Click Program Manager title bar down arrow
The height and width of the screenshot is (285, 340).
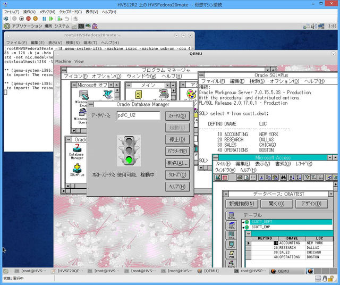coord(268,70)
